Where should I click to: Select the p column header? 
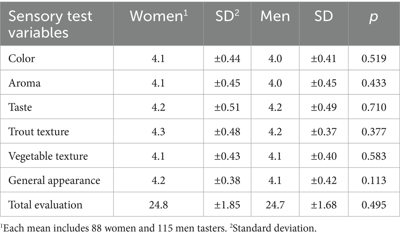tap(373, 17)
